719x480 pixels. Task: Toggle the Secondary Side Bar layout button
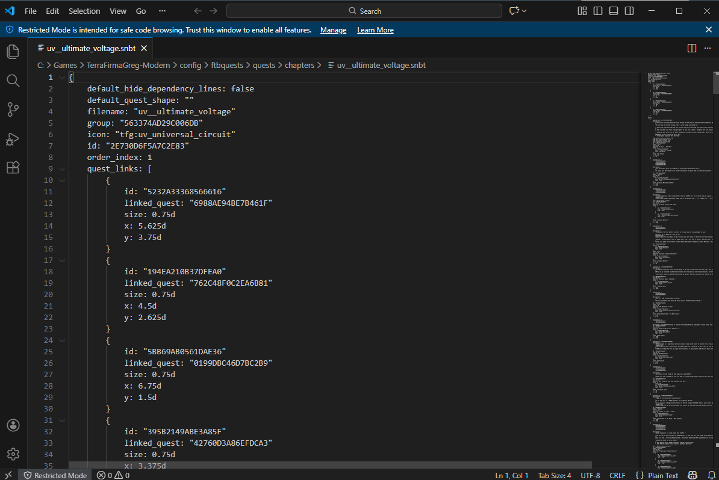pyautogui.click(x=629, y=11)
